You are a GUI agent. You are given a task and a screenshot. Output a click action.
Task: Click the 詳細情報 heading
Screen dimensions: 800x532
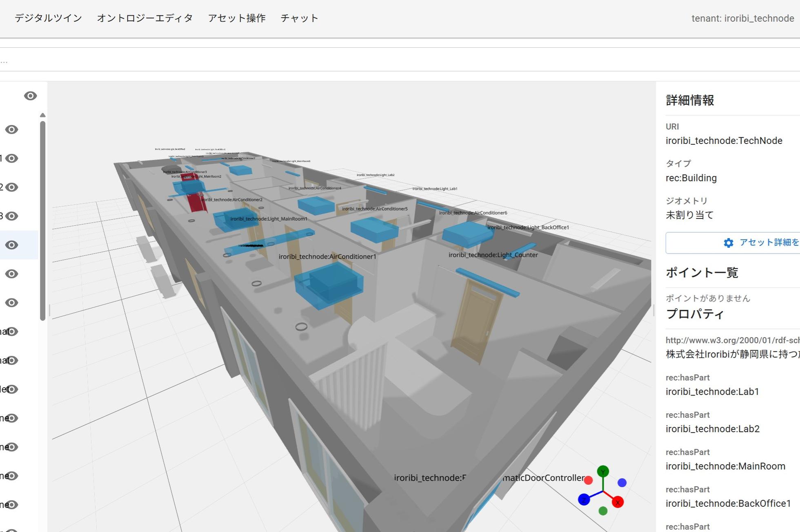click(x=690, y=100)
